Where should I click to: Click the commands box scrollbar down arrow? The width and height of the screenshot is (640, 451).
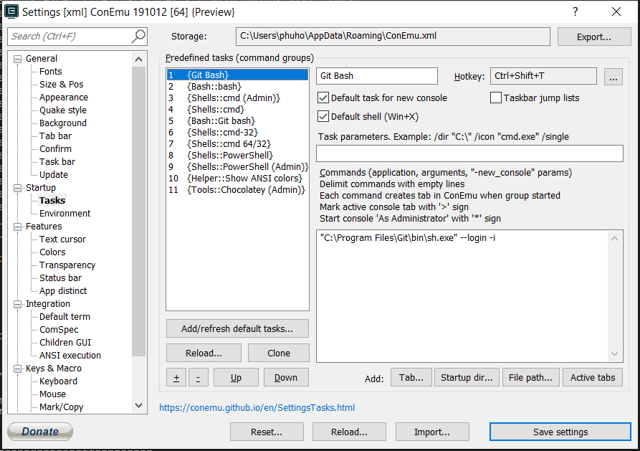[x=614, y=353]
